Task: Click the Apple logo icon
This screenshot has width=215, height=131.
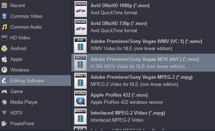Action: click(4, 59)
